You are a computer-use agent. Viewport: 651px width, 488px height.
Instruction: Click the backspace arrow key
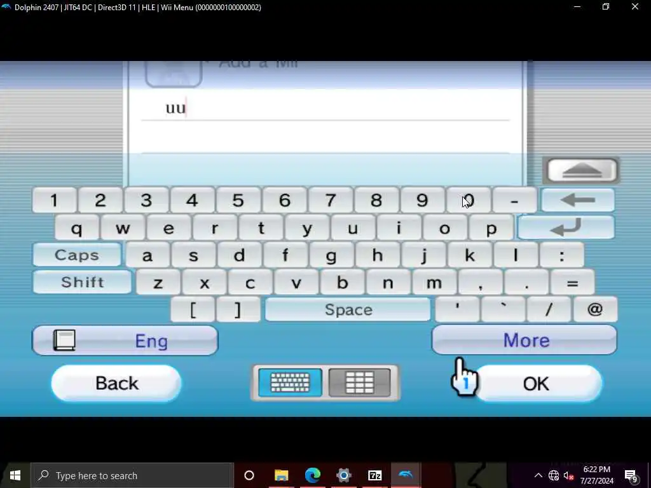[578, 200]
